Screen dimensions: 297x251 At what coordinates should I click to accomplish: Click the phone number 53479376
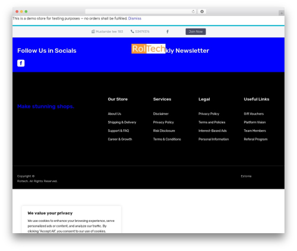coord(142,31)
